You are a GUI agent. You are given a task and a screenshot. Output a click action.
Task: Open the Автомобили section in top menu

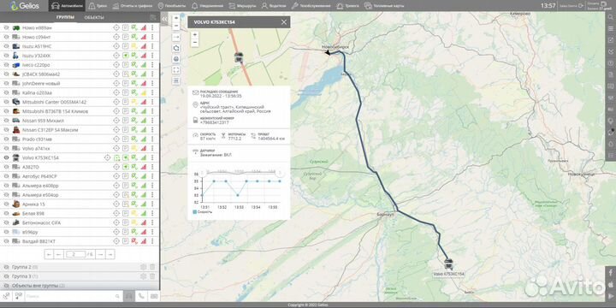pyautogui.click(x=67, y=6)
